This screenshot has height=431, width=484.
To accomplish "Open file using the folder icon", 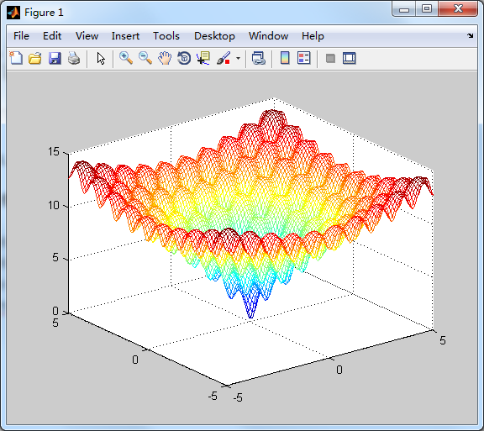I will click(35, 58).
